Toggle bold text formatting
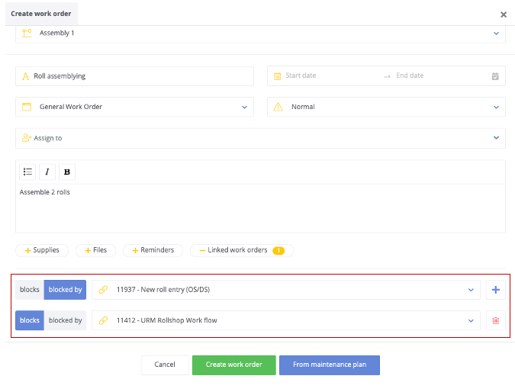Screen dimensions: 515x392 tap(67, 172)
